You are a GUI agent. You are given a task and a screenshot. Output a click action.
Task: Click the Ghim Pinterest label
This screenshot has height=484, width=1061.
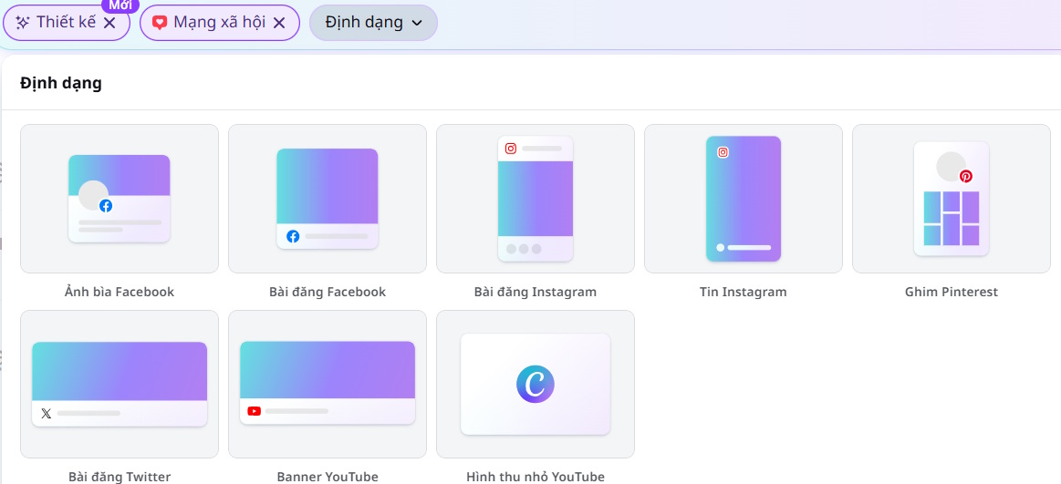coord(952,292)
